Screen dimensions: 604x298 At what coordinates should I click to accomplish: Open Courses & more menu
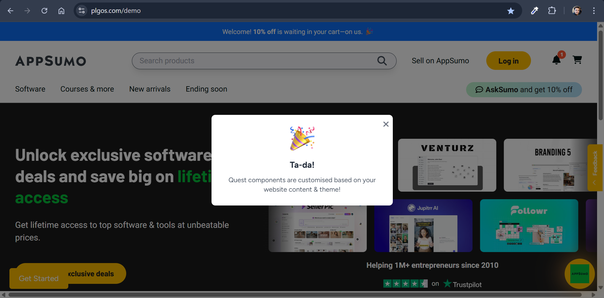(87, 89)
